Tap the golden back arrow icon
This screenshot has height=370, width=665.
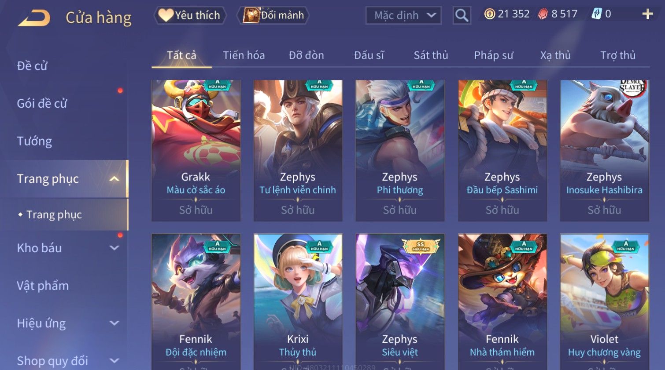[x=34, y=18]
